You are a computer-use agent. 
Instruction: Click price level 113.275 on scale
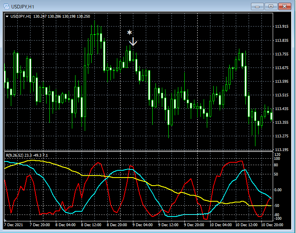tap(282, 136)
